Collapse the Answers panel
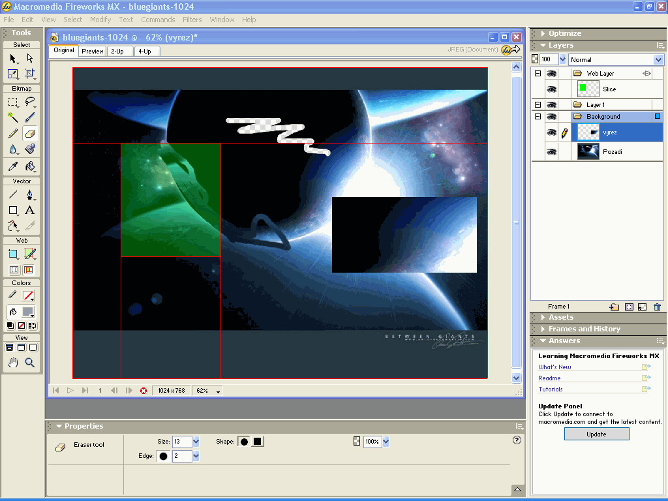Screen dimensions: 668x501 (543, 341)
